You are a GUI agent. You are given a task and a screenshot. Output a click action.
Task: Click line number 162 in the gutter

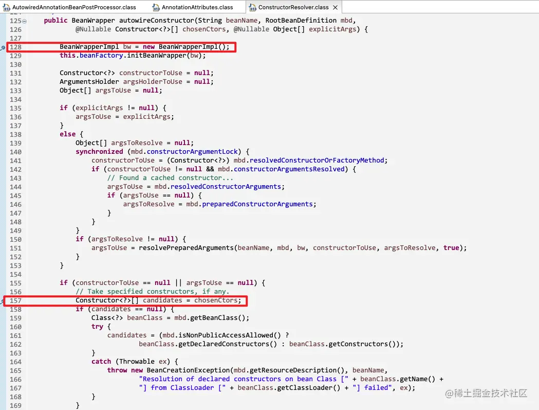tap(15, 345)
